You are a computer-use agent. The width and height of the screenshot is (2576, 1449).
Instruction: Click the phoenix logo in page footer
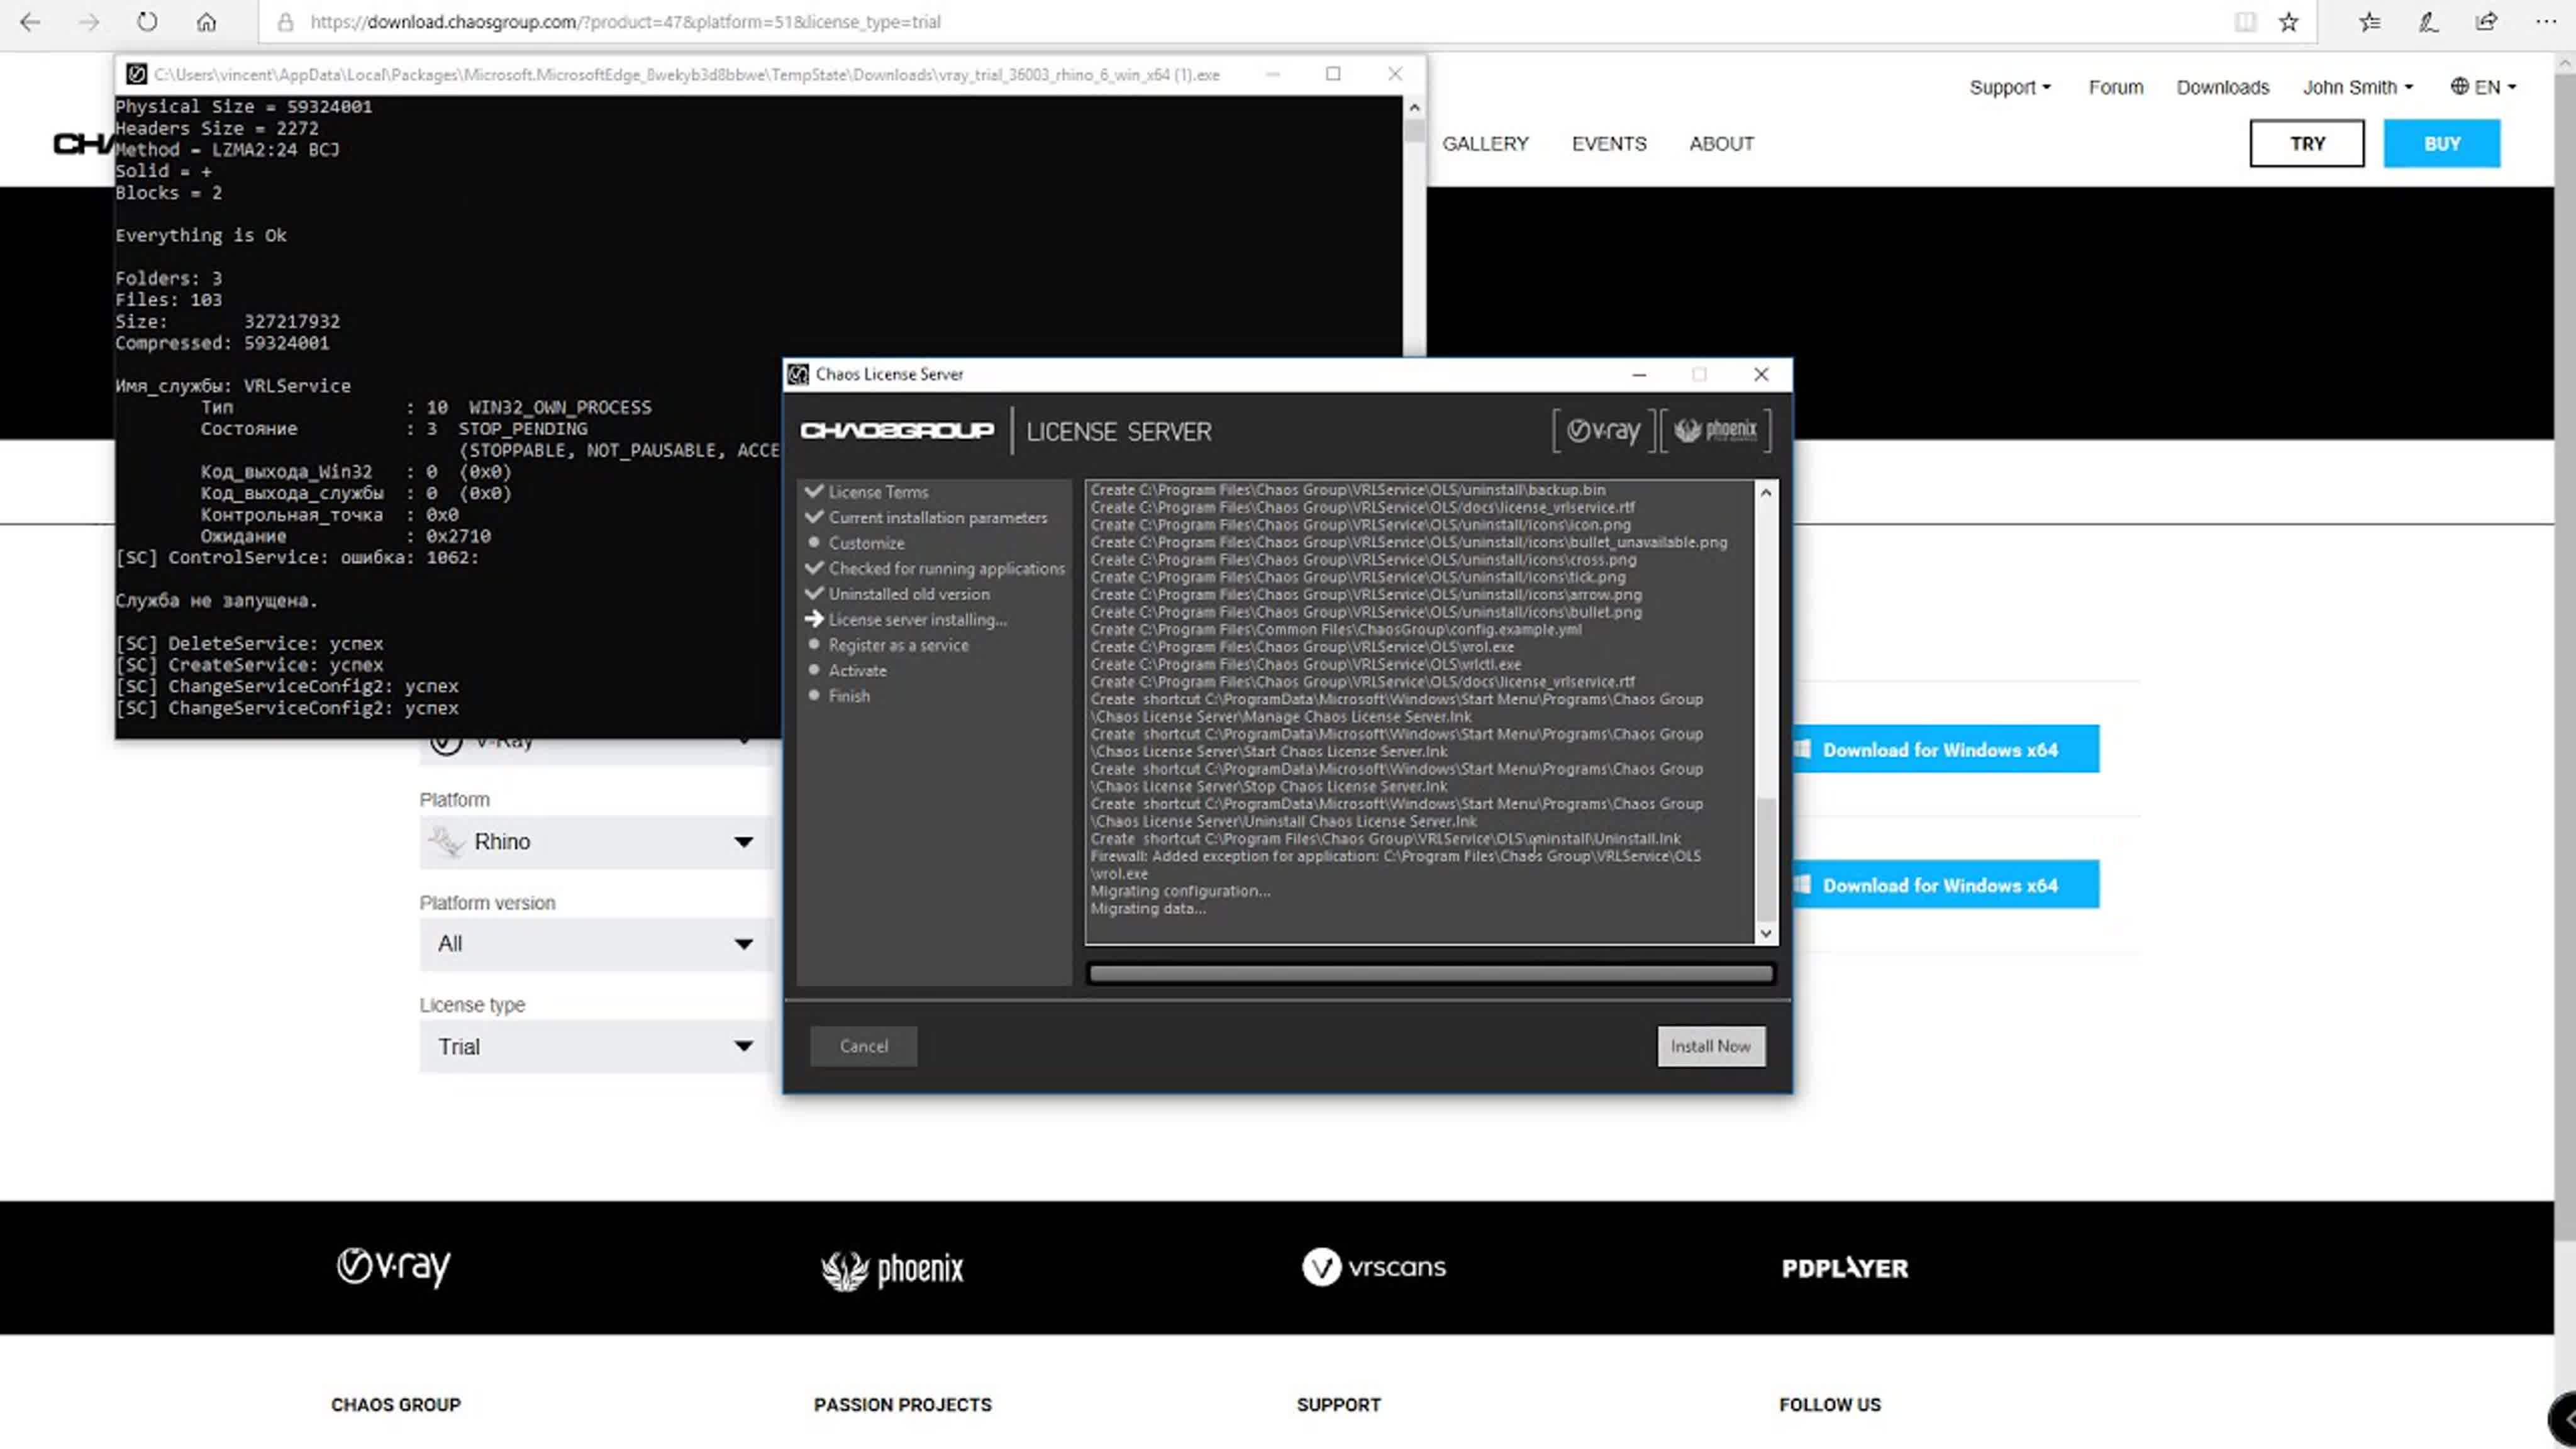click(x=892, y=1269)
